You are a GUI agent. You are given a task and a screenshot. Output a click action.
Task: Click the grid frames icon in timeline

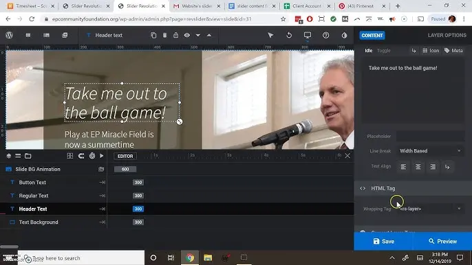coord(70,156)
